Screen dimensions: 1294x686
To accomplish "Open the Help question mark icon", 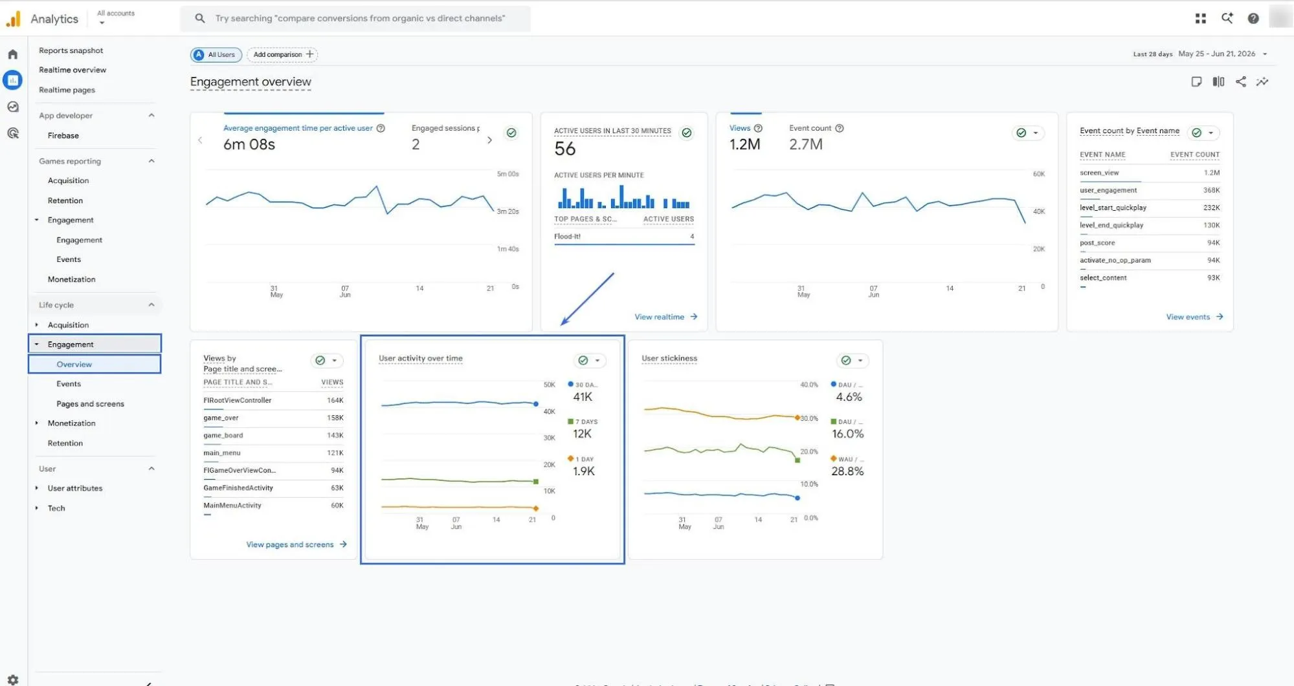I will (1253, 19).
